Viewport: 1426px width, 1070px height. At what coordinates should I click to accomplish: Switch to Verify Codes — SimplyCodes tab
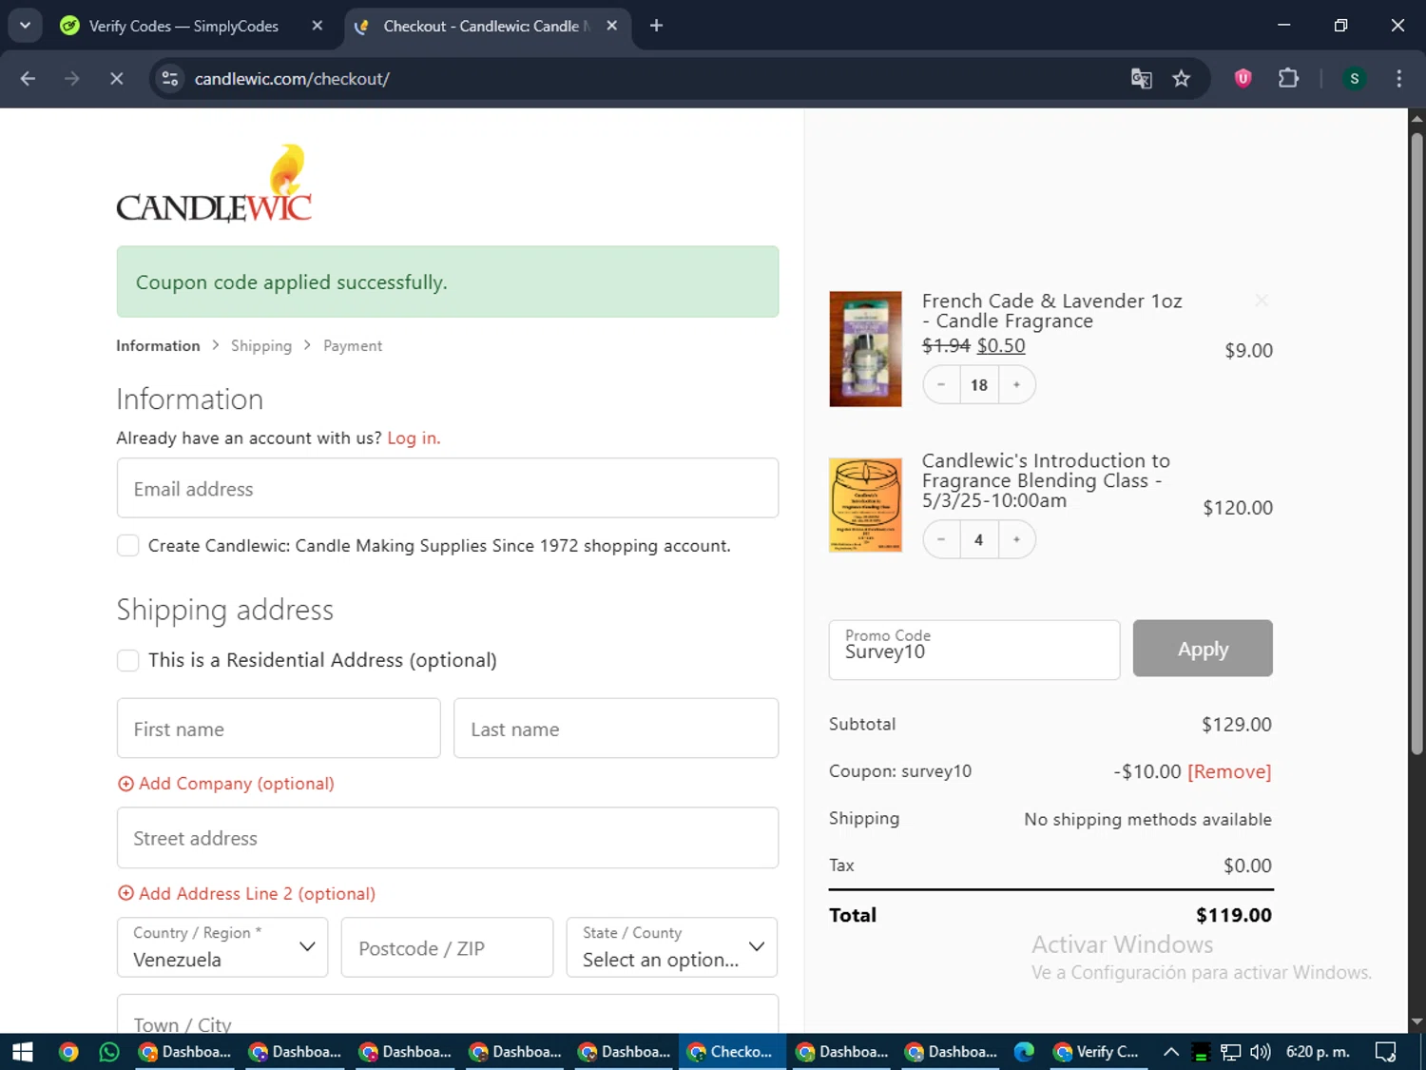(x=183, y=26)
